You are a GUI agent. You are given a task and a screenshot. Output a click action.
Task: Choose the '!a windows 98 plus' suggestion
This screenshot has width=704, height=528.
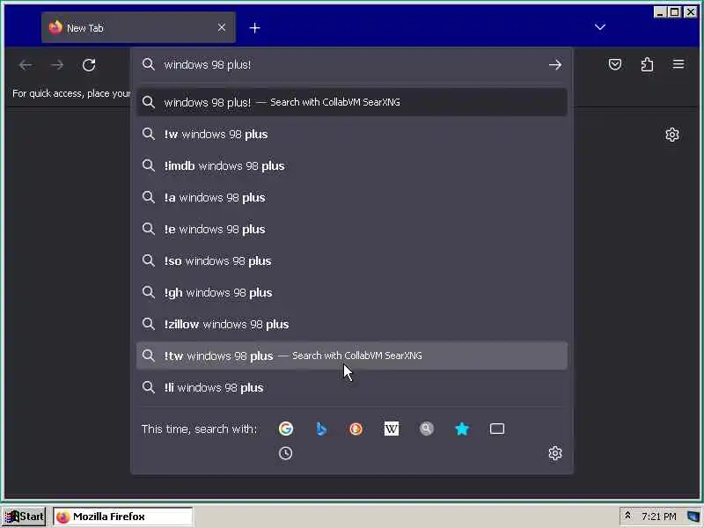(351, 197)
